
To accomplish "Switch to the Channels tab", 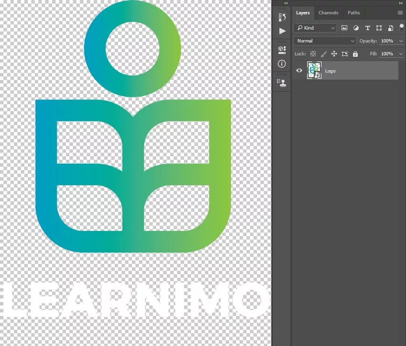I will pos(328,13).
